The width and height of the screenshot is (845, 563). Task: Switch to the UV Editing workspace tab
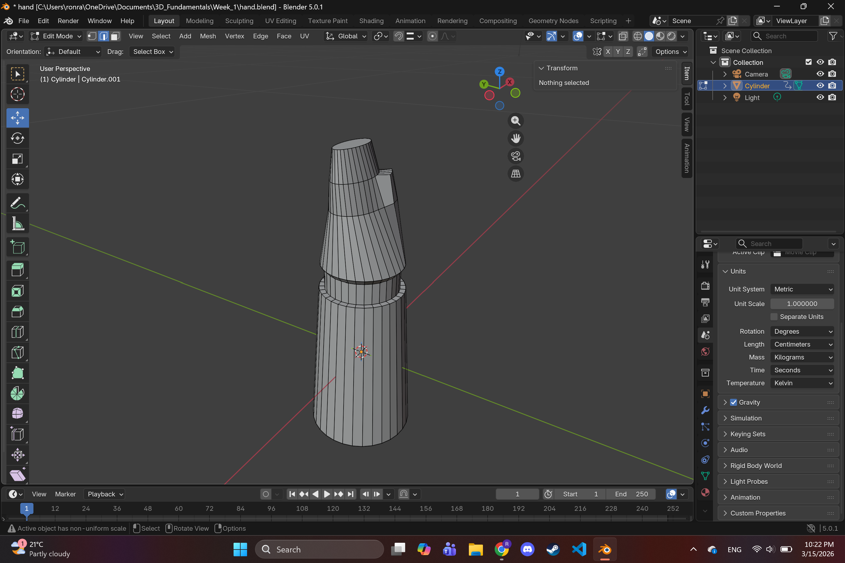click(280, 21)
